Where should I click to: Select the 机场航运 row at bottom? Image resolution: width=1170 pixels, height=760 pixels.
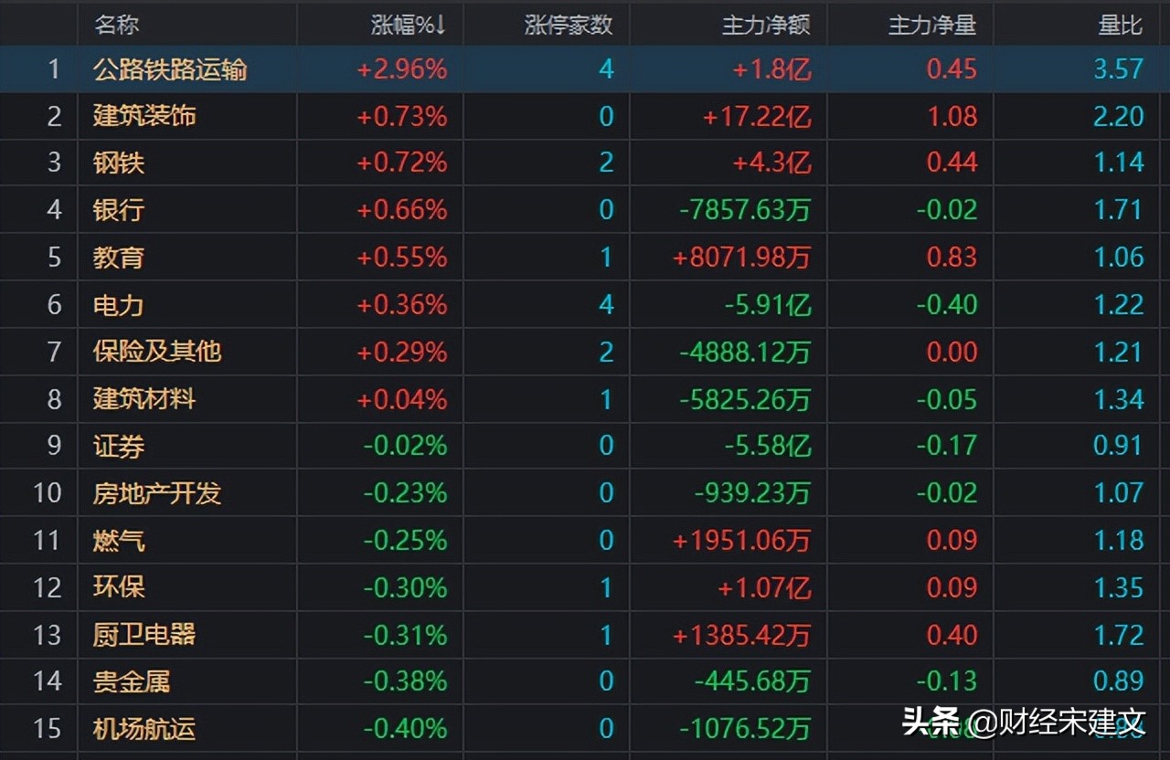[143, 729]
